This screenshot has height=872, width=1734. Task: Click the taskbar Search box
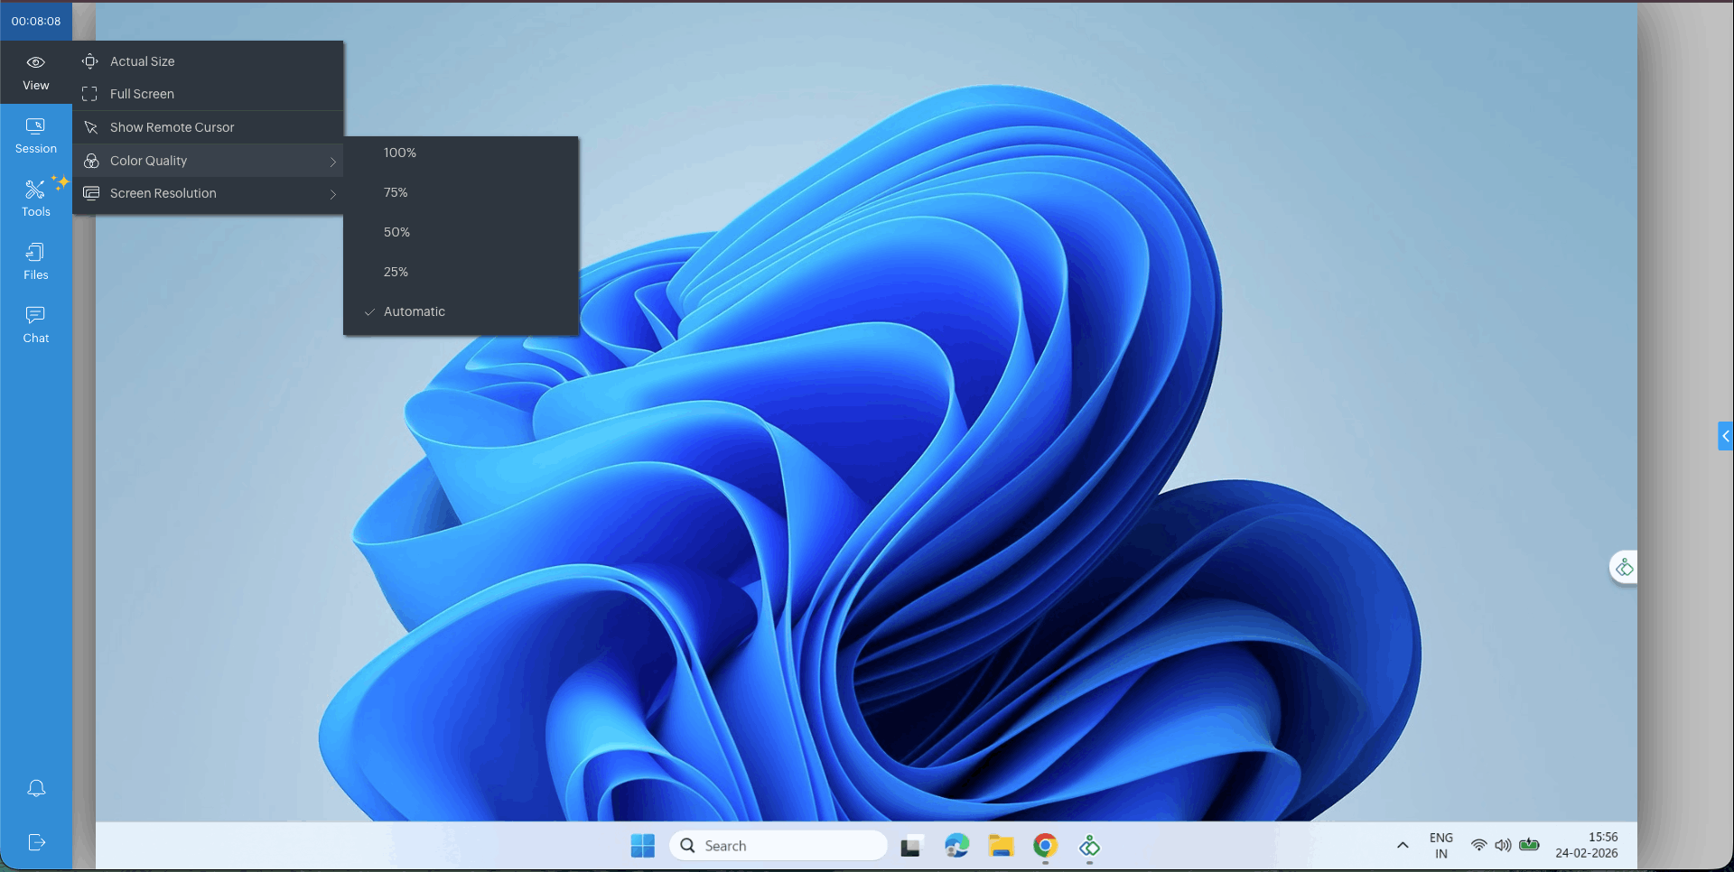[777, 846]
